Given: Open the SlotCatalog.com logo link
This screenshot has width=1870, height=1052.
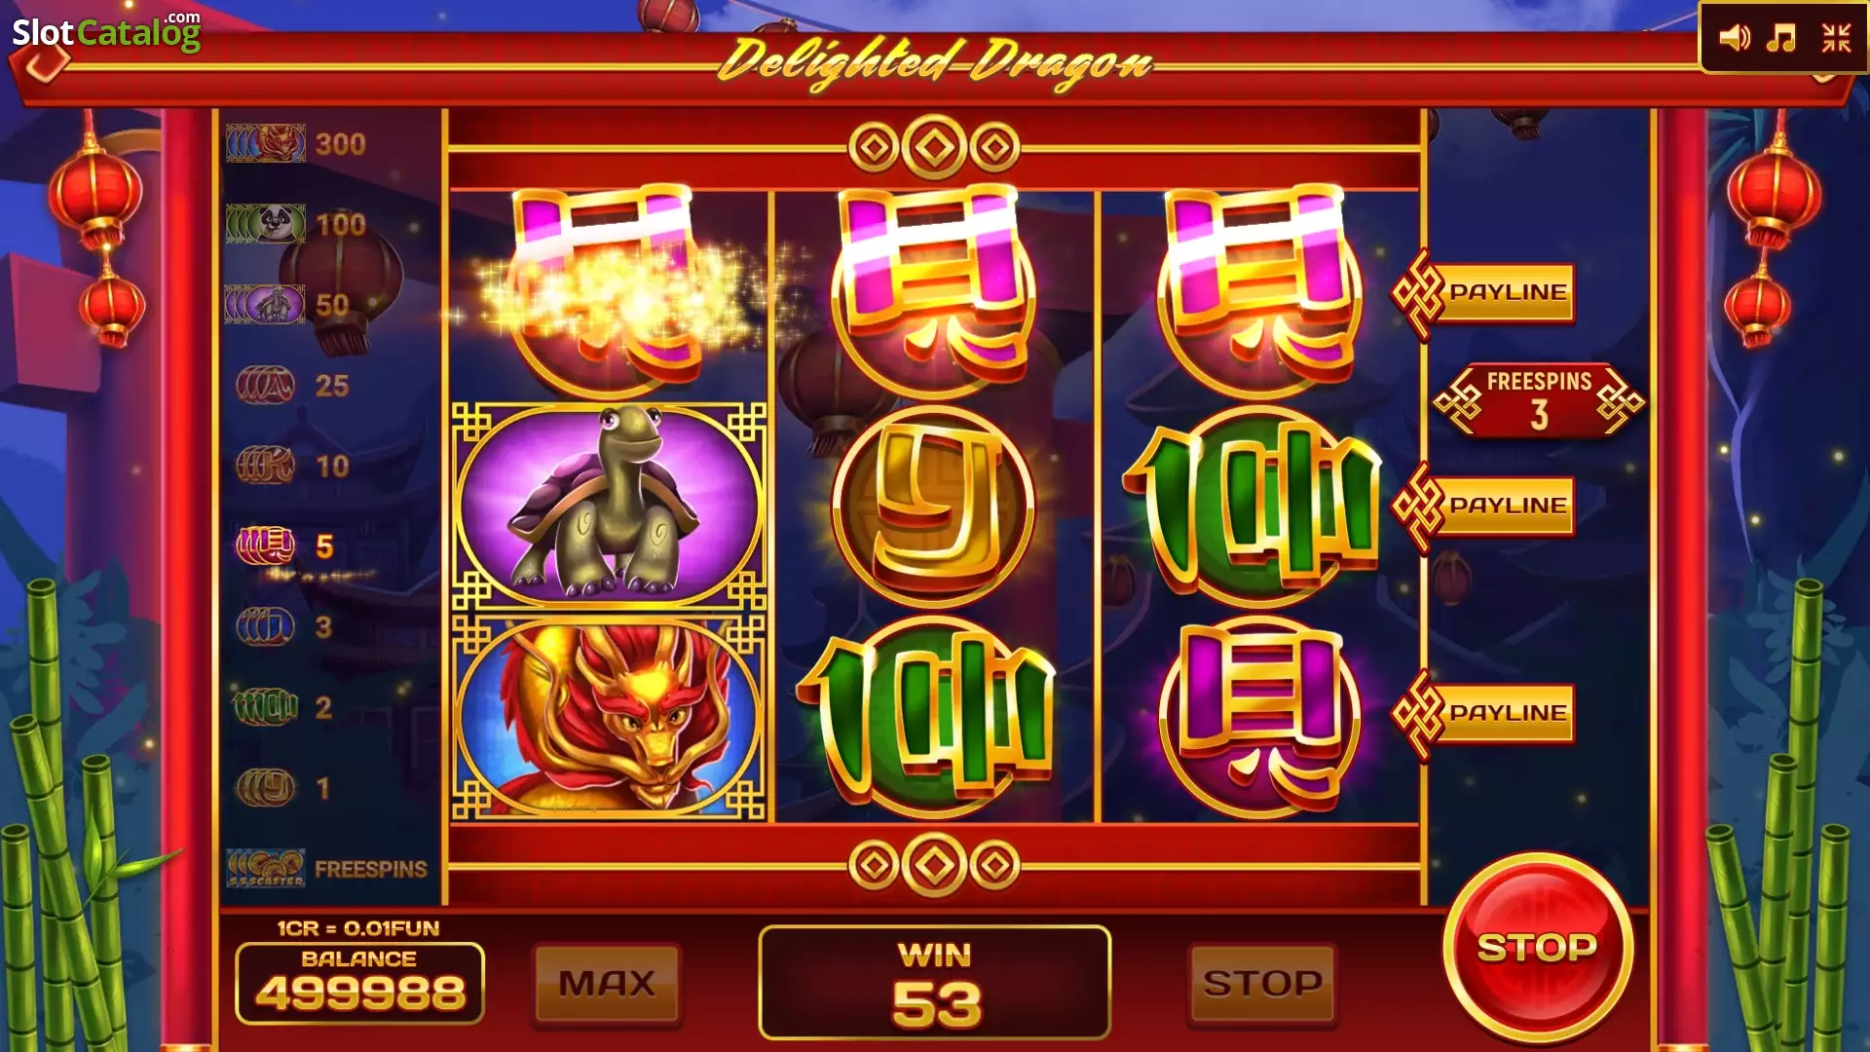Looking at the screenshot, I should point(106,32).
